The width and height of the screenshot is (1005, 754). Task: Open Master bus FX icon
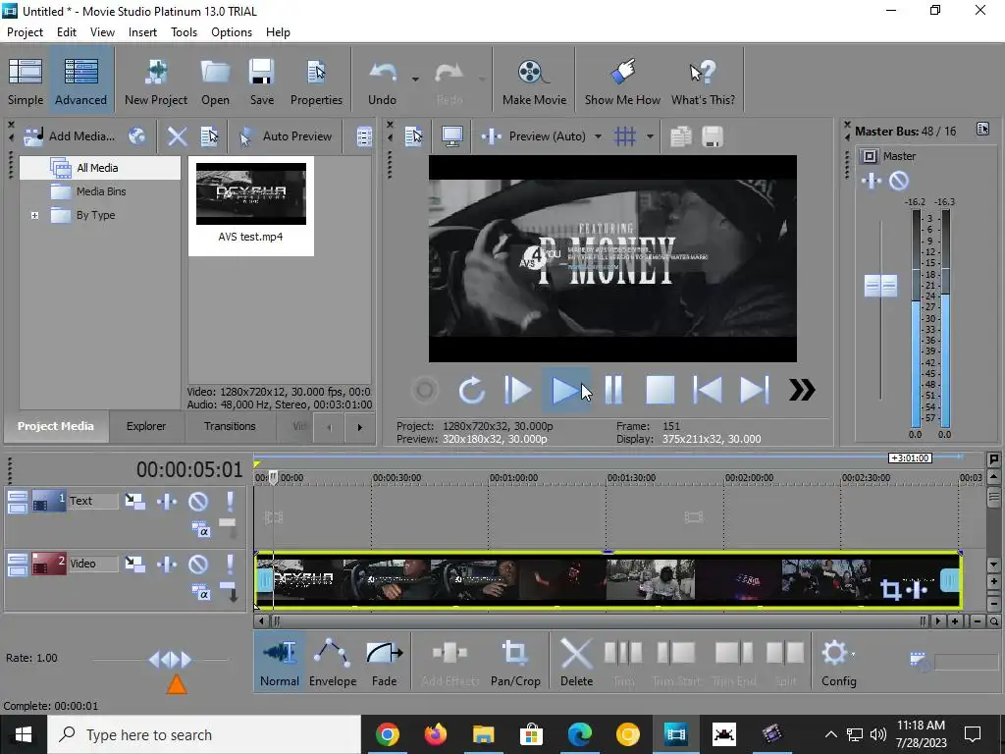872,181
